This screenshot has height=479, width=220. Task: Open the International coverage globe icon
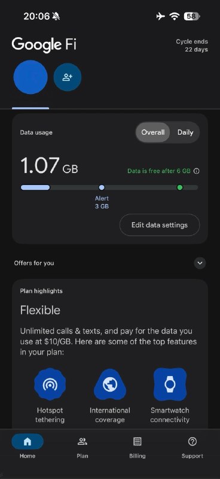(110, 385)
